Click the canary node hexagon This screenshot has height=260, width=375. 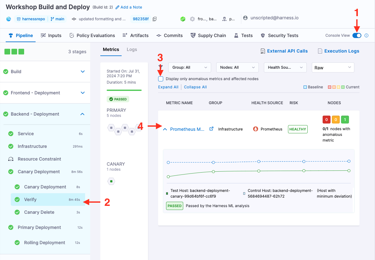coord(111,181)
